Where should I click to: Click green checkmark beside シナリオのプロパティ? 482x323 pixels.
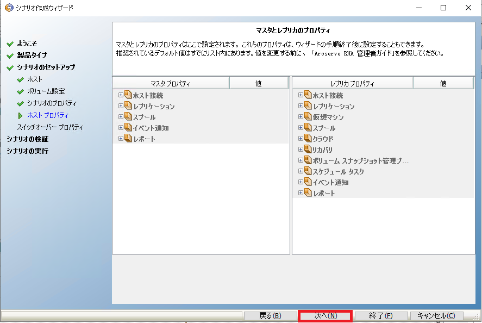(20, 104)
